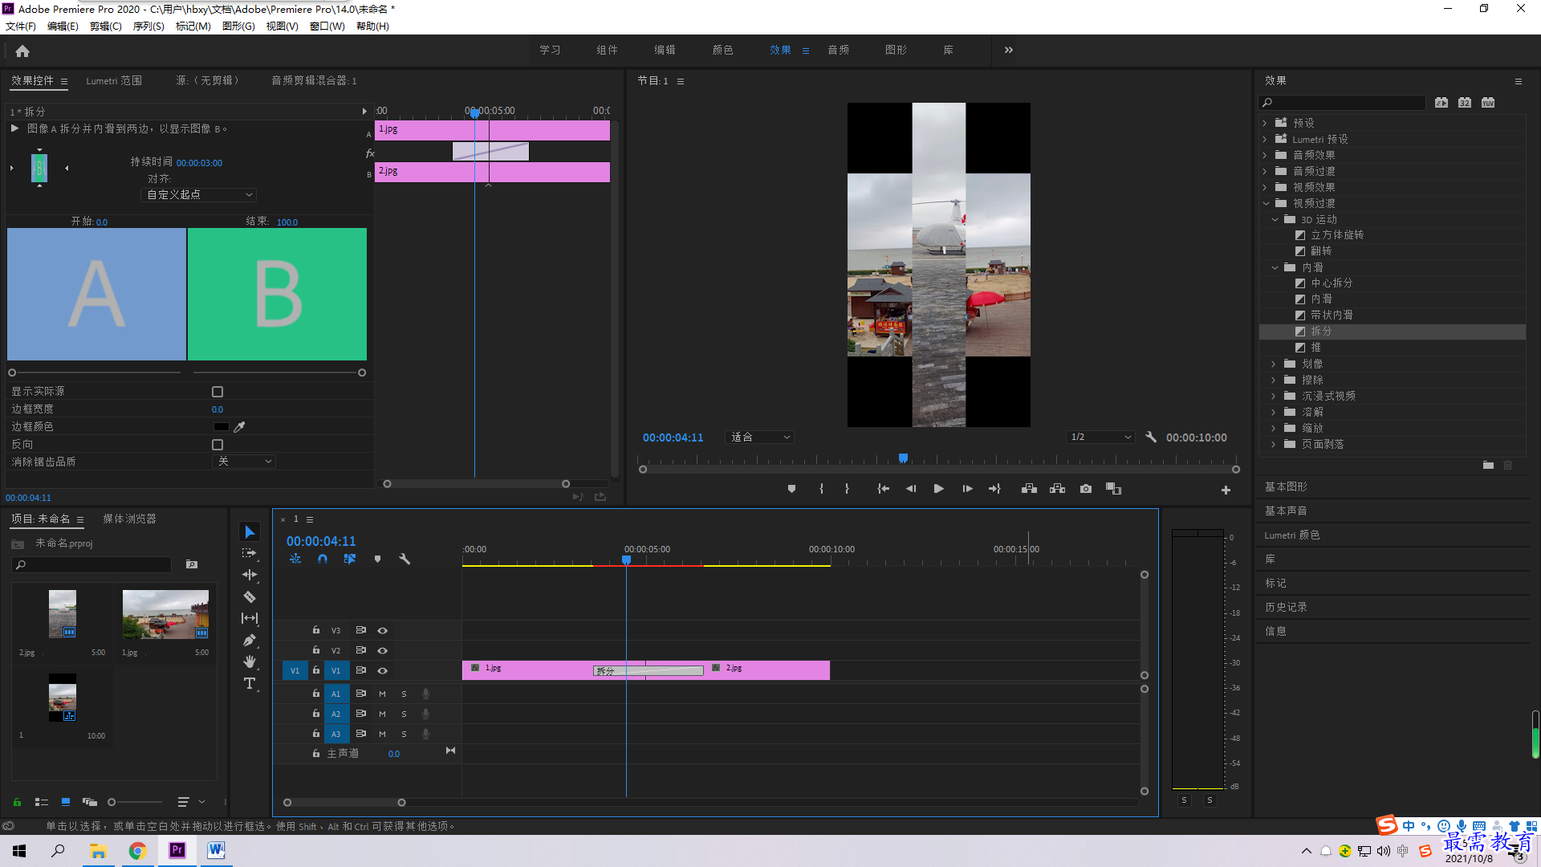Export frame with camera icon
Screen dimensions: 1541x867
click(1086, 489)
